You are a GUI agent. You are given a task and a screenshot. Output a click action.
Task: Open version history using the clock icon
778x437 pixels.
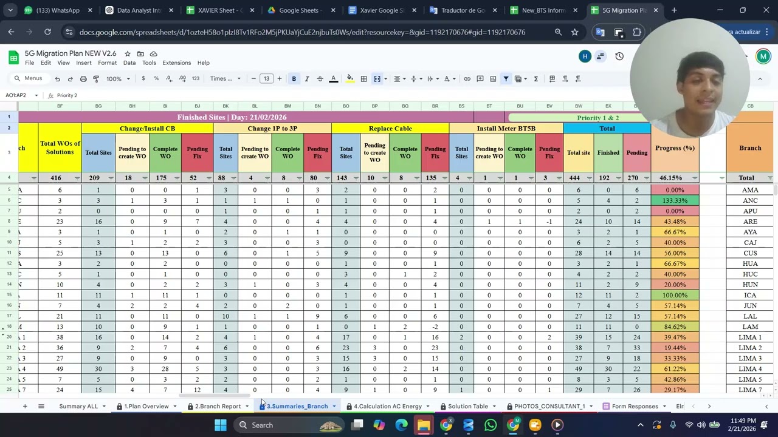pyautogui.click(x=619, y=56)
